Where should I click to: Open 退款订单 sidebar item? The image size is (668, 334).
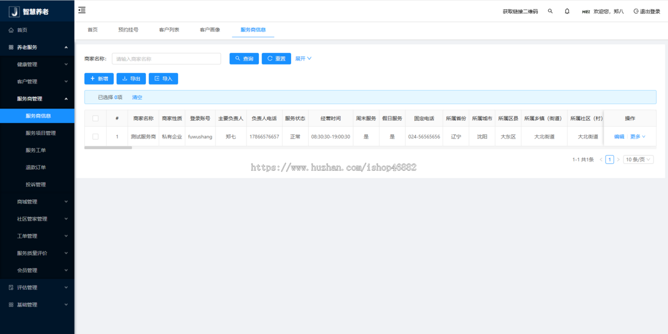(37, 168)
